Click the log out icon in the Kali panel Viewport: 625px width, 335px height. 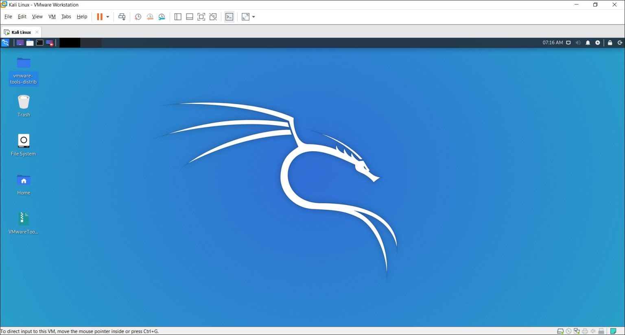[x=620, y=43]
